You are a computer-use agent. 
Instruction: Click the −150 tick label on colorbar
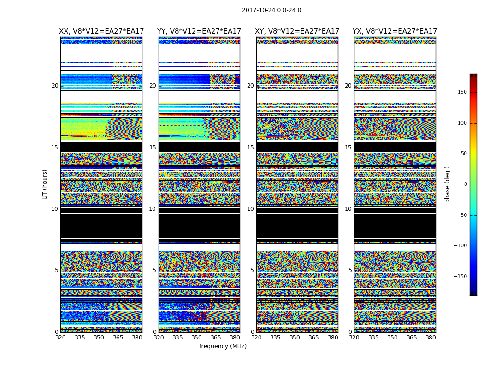coord(460,277)
